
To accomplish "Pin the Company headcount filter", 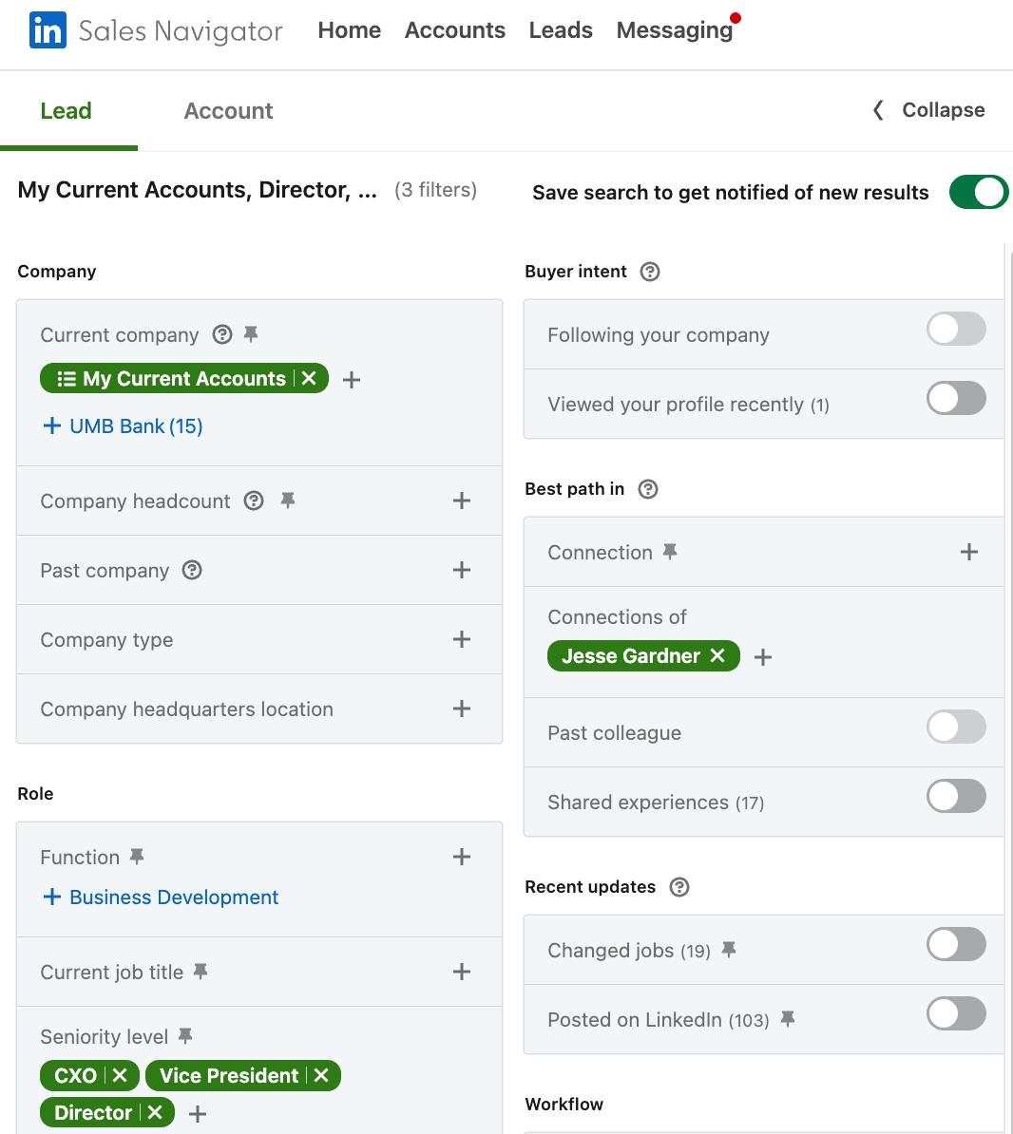I will pyautogui.click(x=288, y=501).
